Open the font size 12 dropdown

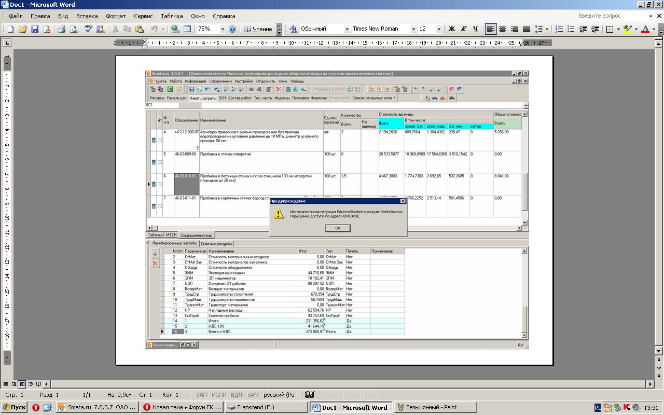[439, 29]
